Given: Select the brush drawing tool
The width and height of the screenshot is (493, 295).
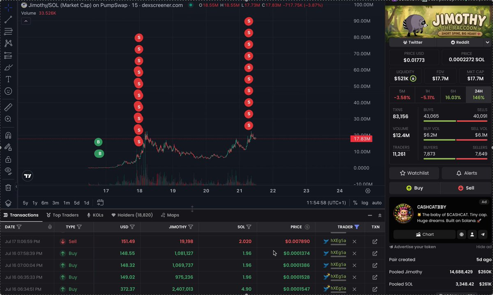Looking at the screenshot, I should click(x=8, y=67).
